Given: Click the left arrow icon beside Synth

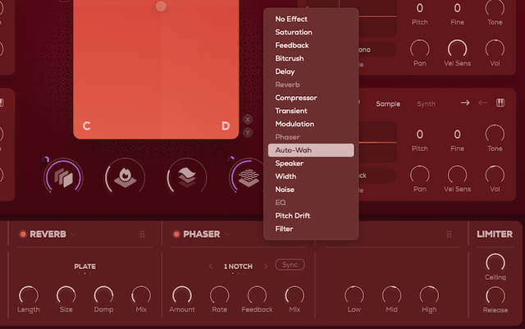Looking at the screenshot, I should tap(483, 103).
